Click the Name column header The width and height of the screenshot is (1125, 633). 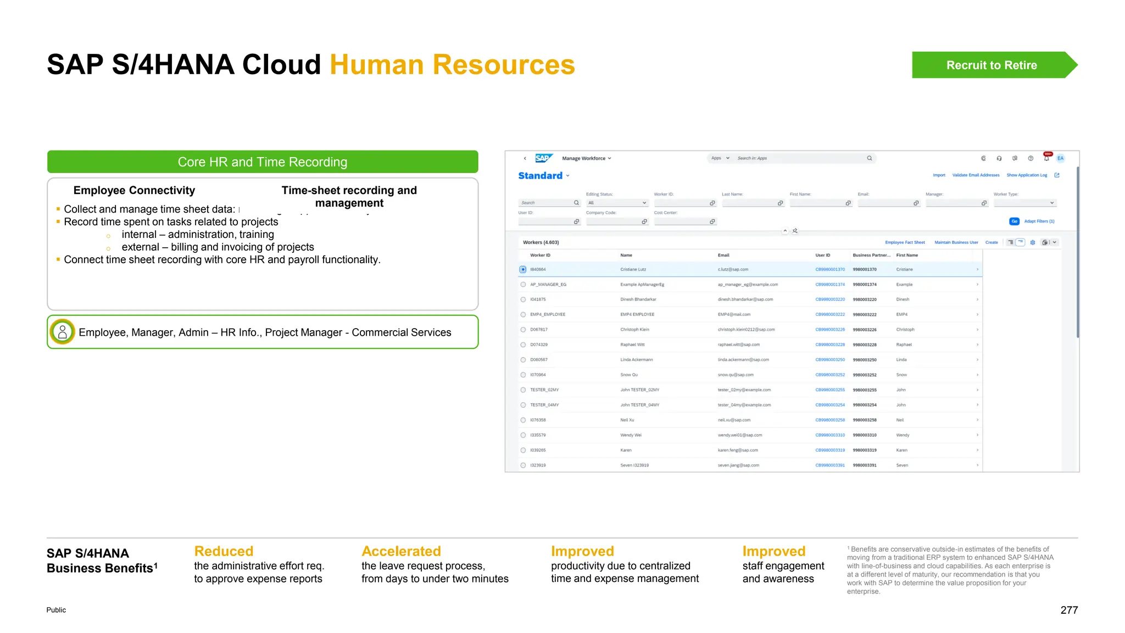[626, 256]
